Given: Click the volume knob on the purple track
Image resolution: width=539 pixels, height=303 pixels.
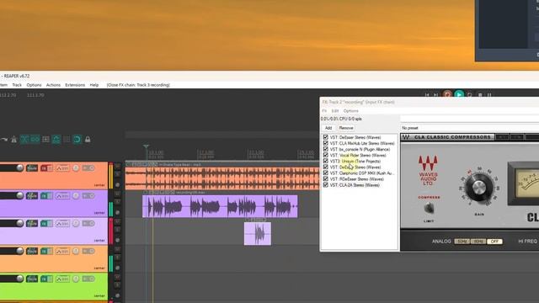Looking at the screenshot, I should point(19,195).
